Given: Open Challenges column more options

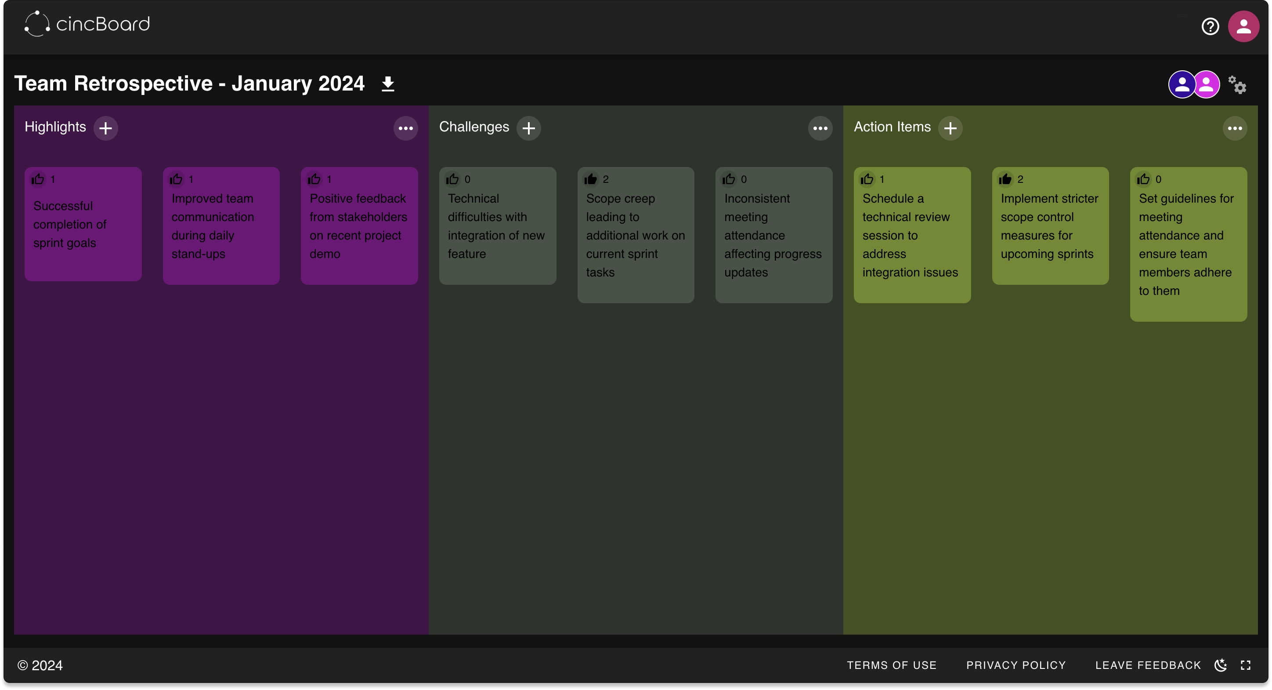Looking at the screenshot, I should (820, 128).
